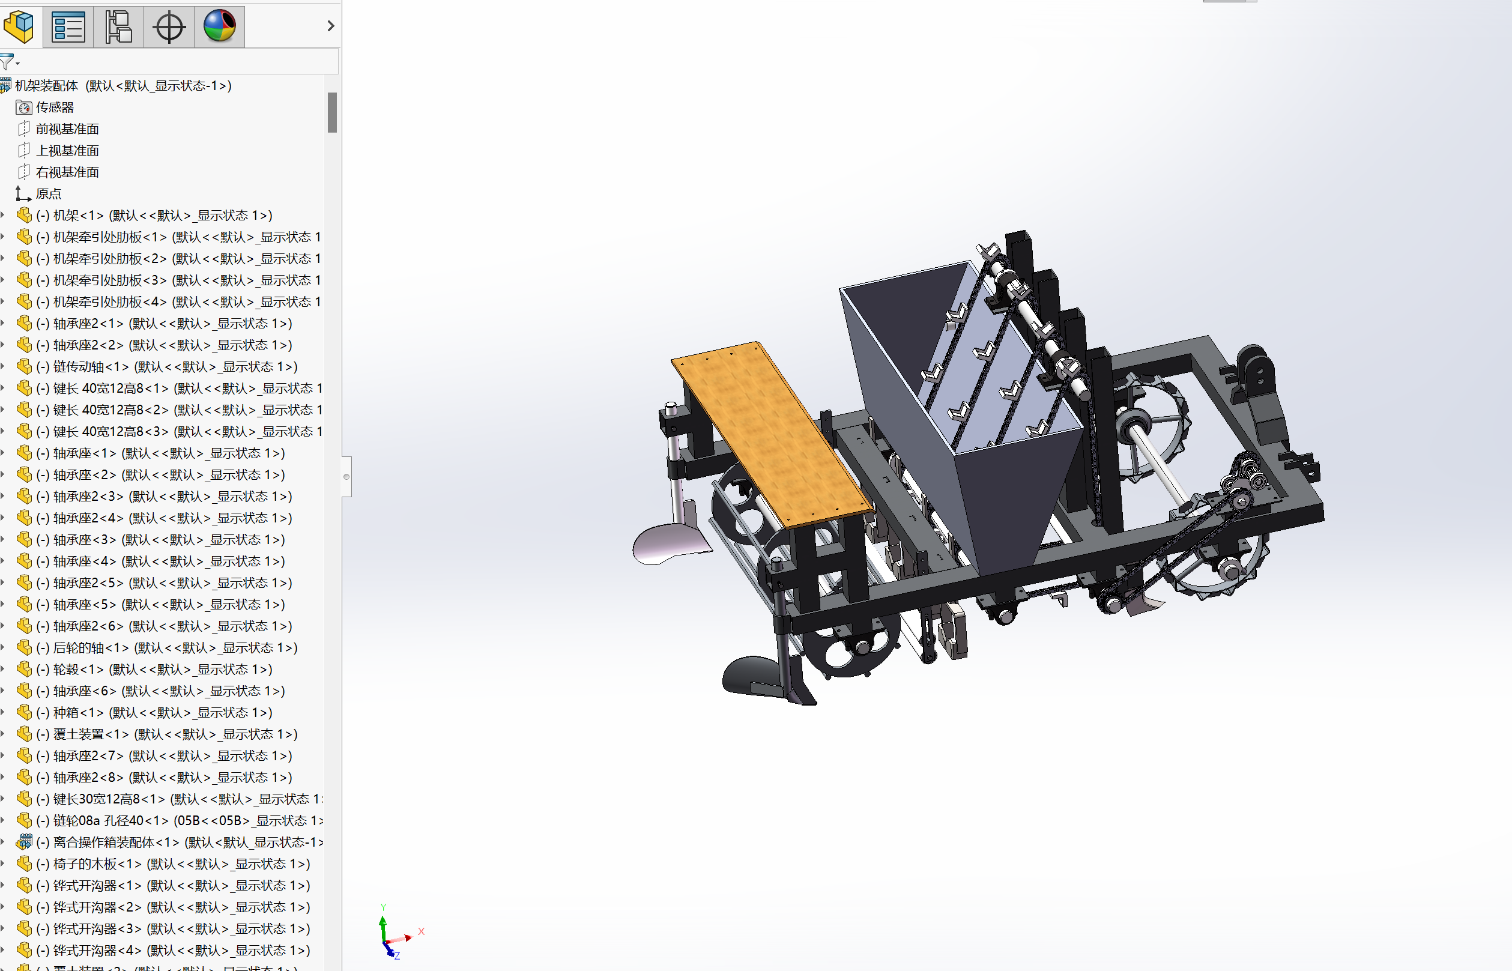Open the tree filter funnel dropdown
Image resolution: width=1512 pixels, height=971 pixels.
pyautogui.click(x=9, y=62)
